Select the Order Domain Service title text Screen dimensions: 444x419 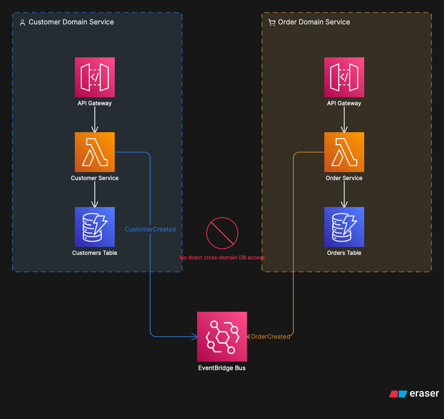(314, 22)
